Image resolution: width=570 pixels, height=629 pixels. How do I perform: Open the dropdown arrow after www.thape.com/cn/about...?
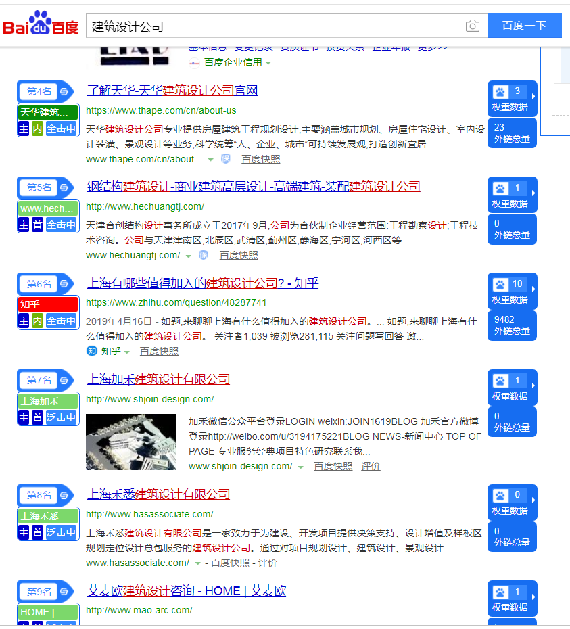coord(210,160)
